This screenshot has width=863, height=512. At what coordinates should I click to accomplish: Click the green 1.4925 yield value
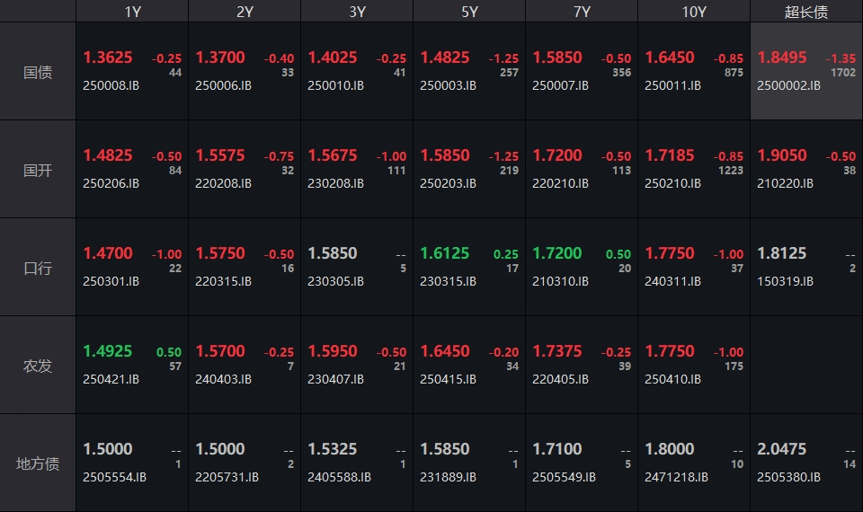pyautogui.click(x=108, y=351)
